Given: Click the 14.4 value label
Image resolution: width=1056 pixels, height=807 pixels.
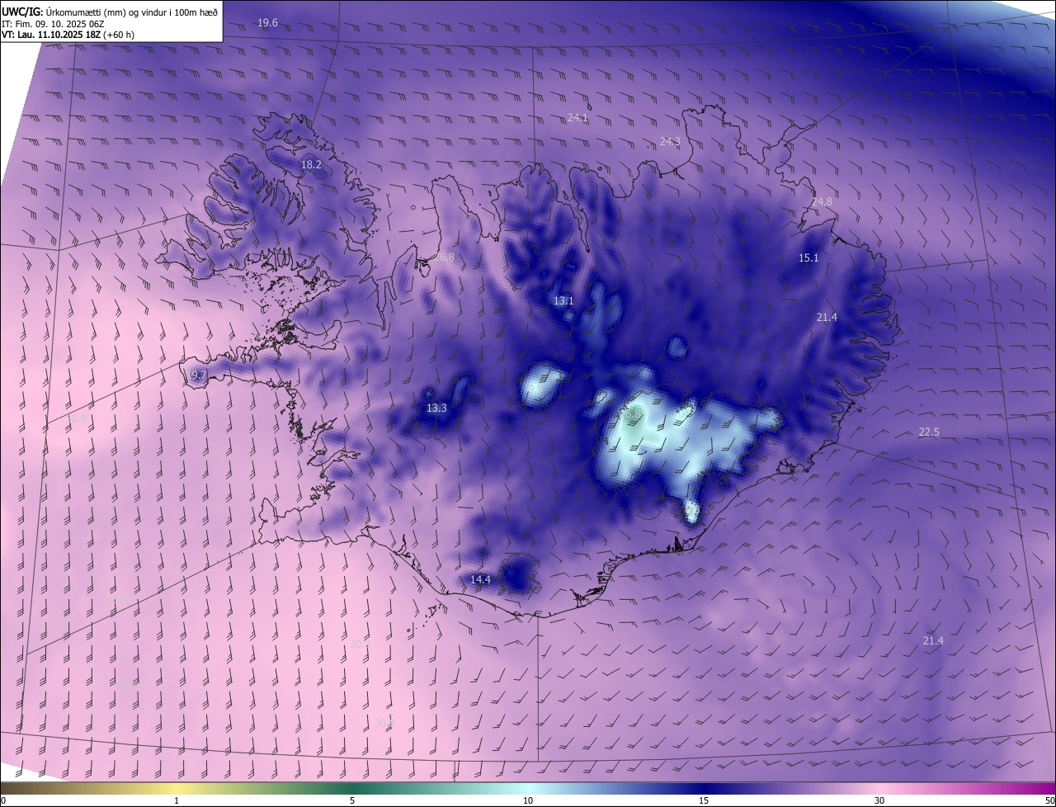Looking at the screenshot, I should click(x=480, y=580).
